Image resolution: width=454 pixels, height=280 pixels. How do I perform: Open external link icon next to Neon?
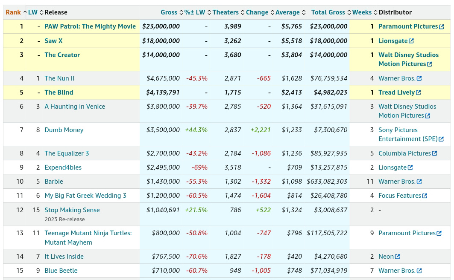pos(398,257)
